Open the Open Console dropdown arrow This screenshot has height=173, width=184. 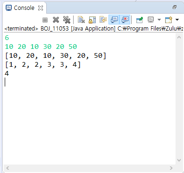[x=177, y=20]
